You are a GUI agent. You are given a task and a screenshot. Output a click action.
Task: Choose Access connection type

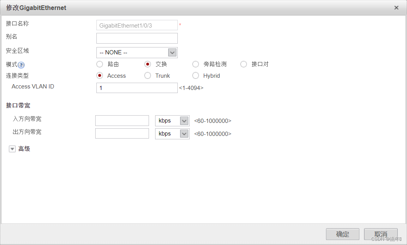pyautogui.click(x=100, y=75)
